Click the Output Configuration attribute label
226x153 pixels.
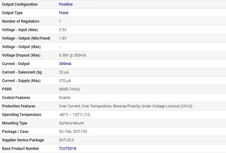pos(20,4)
